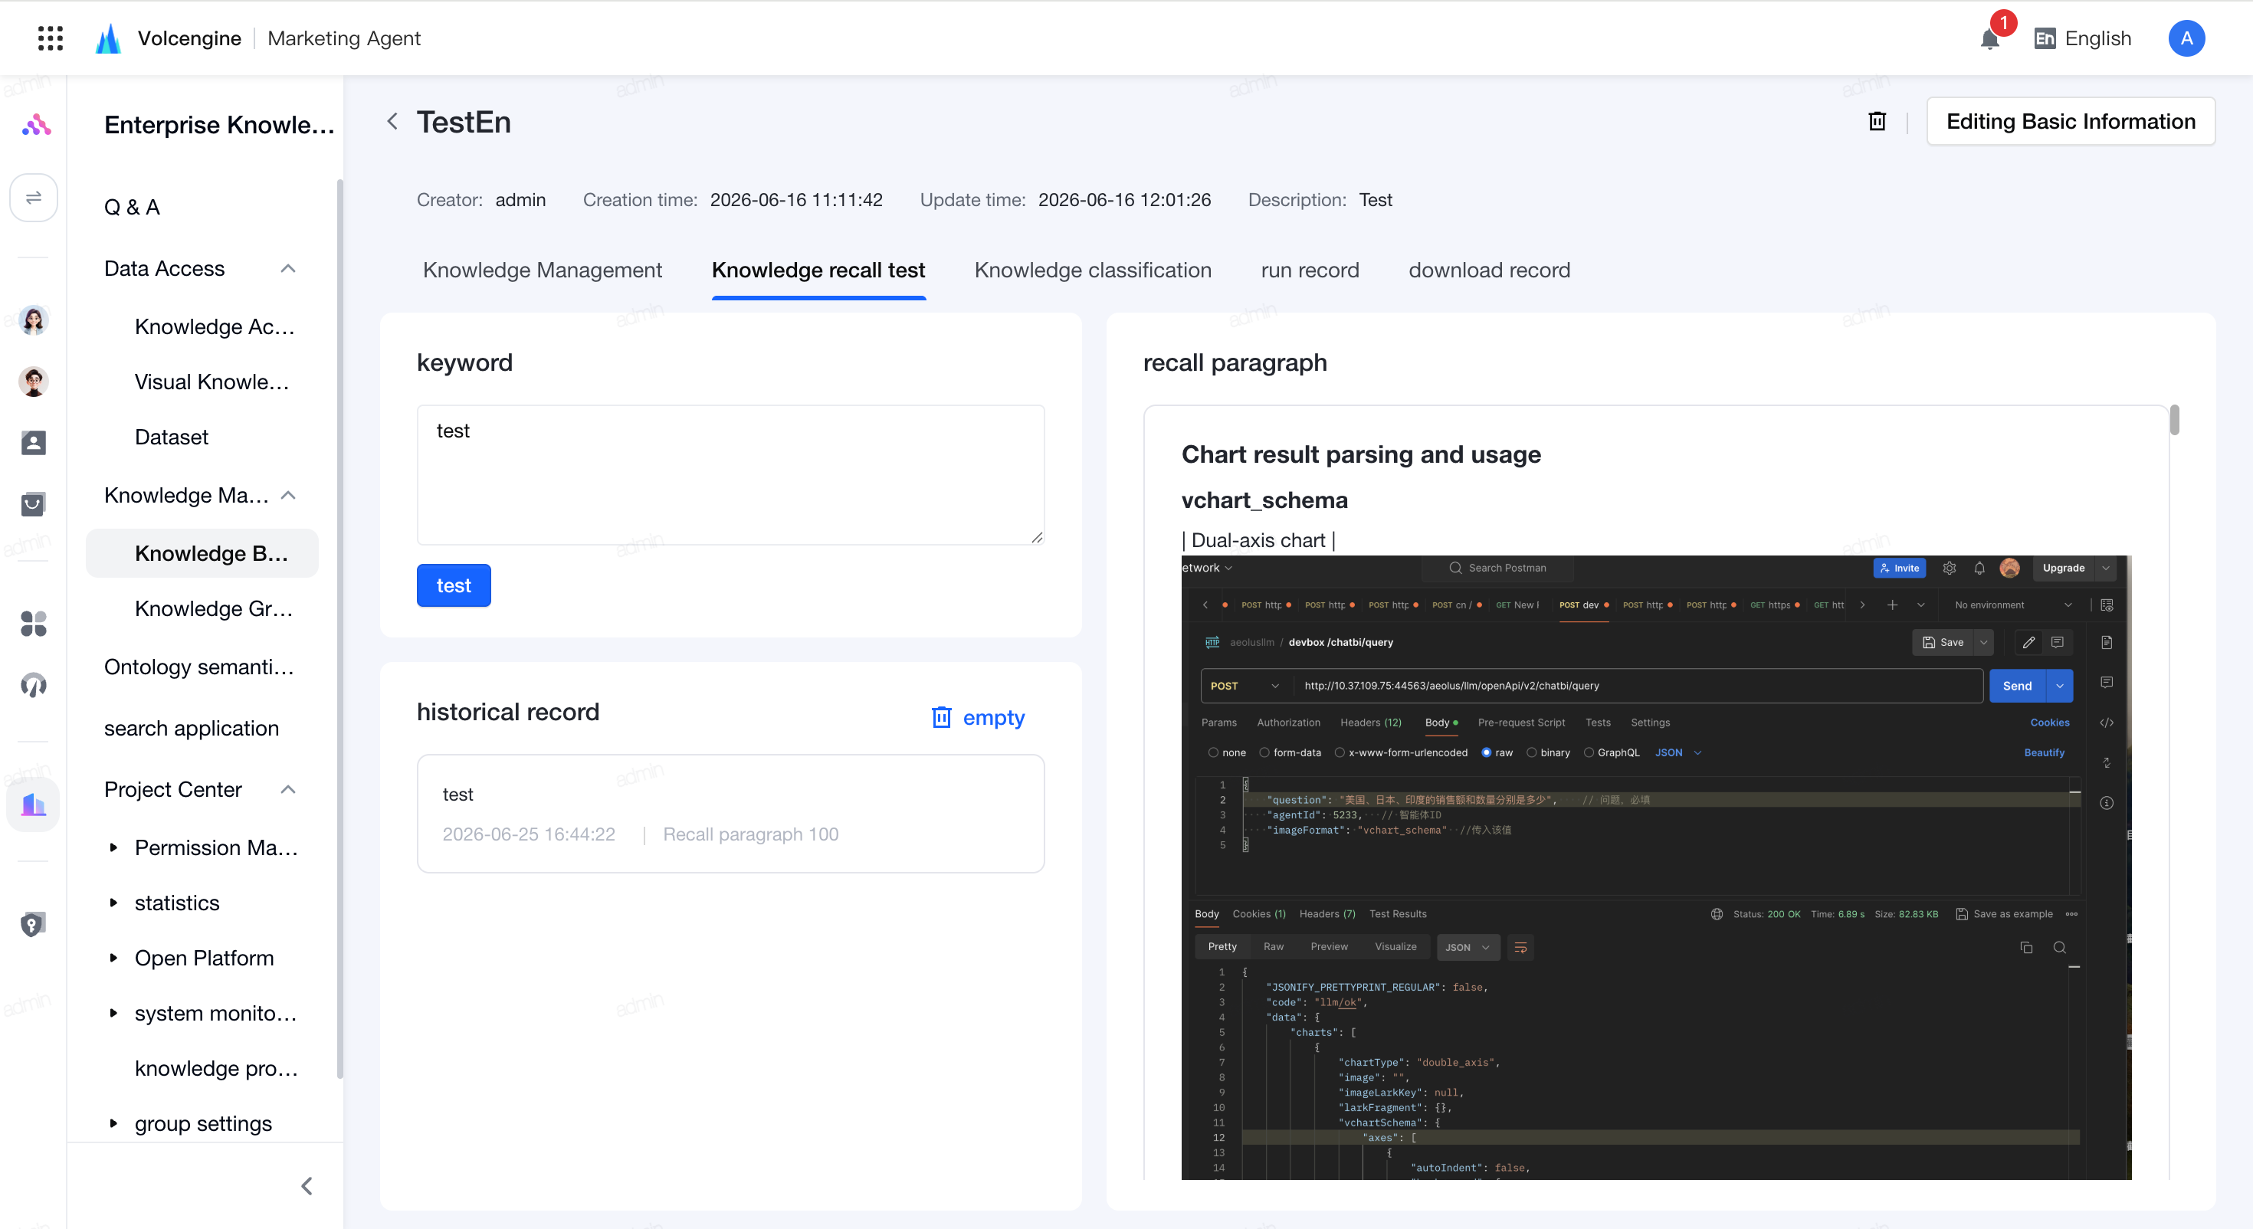Open search application menu item
The image size is (2253, 1229).
click(x=192, y=728)
